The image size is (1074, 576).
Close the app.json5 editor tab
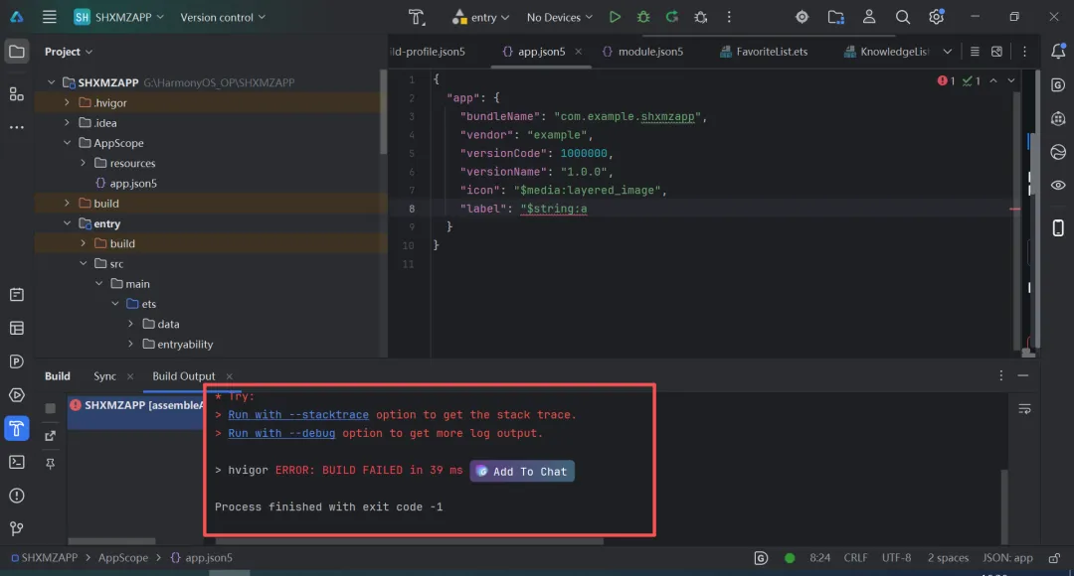(578, 52)
